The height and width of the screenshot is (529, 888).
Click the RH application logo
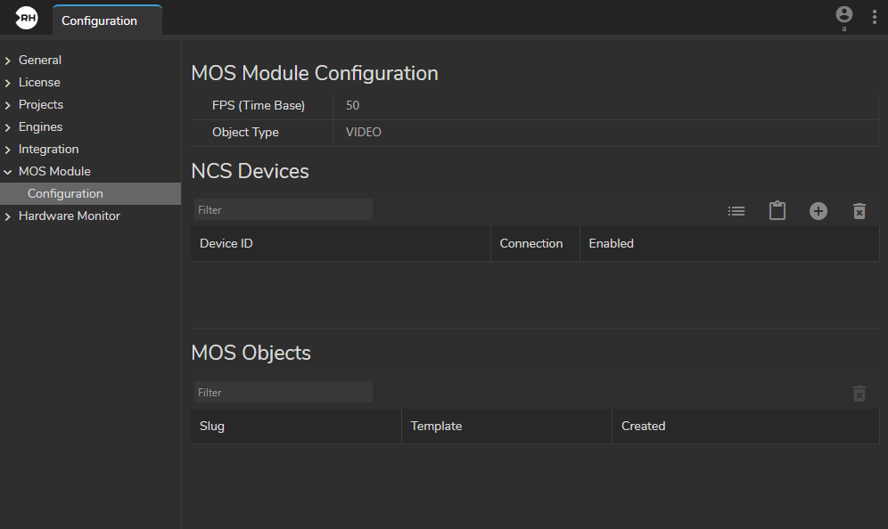27,18
